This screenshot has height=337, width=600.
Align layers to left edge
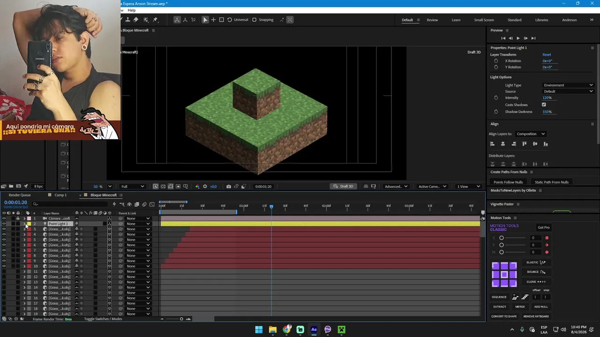pos(492,144)
